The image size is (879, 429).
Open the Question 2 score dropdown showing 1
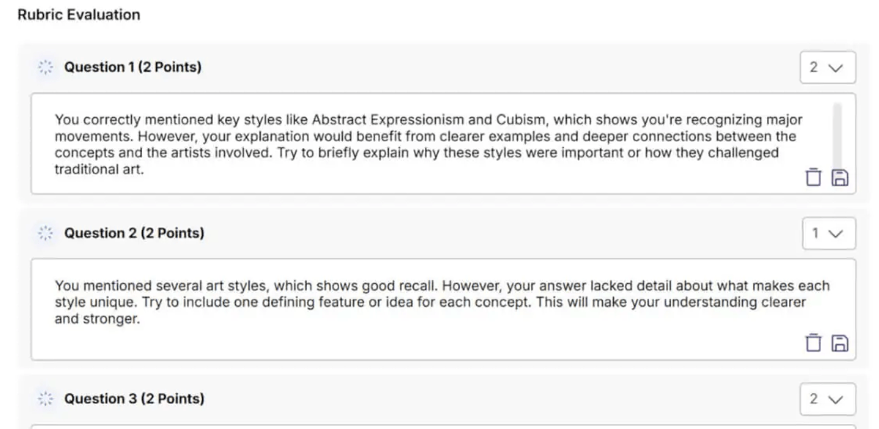827,234
